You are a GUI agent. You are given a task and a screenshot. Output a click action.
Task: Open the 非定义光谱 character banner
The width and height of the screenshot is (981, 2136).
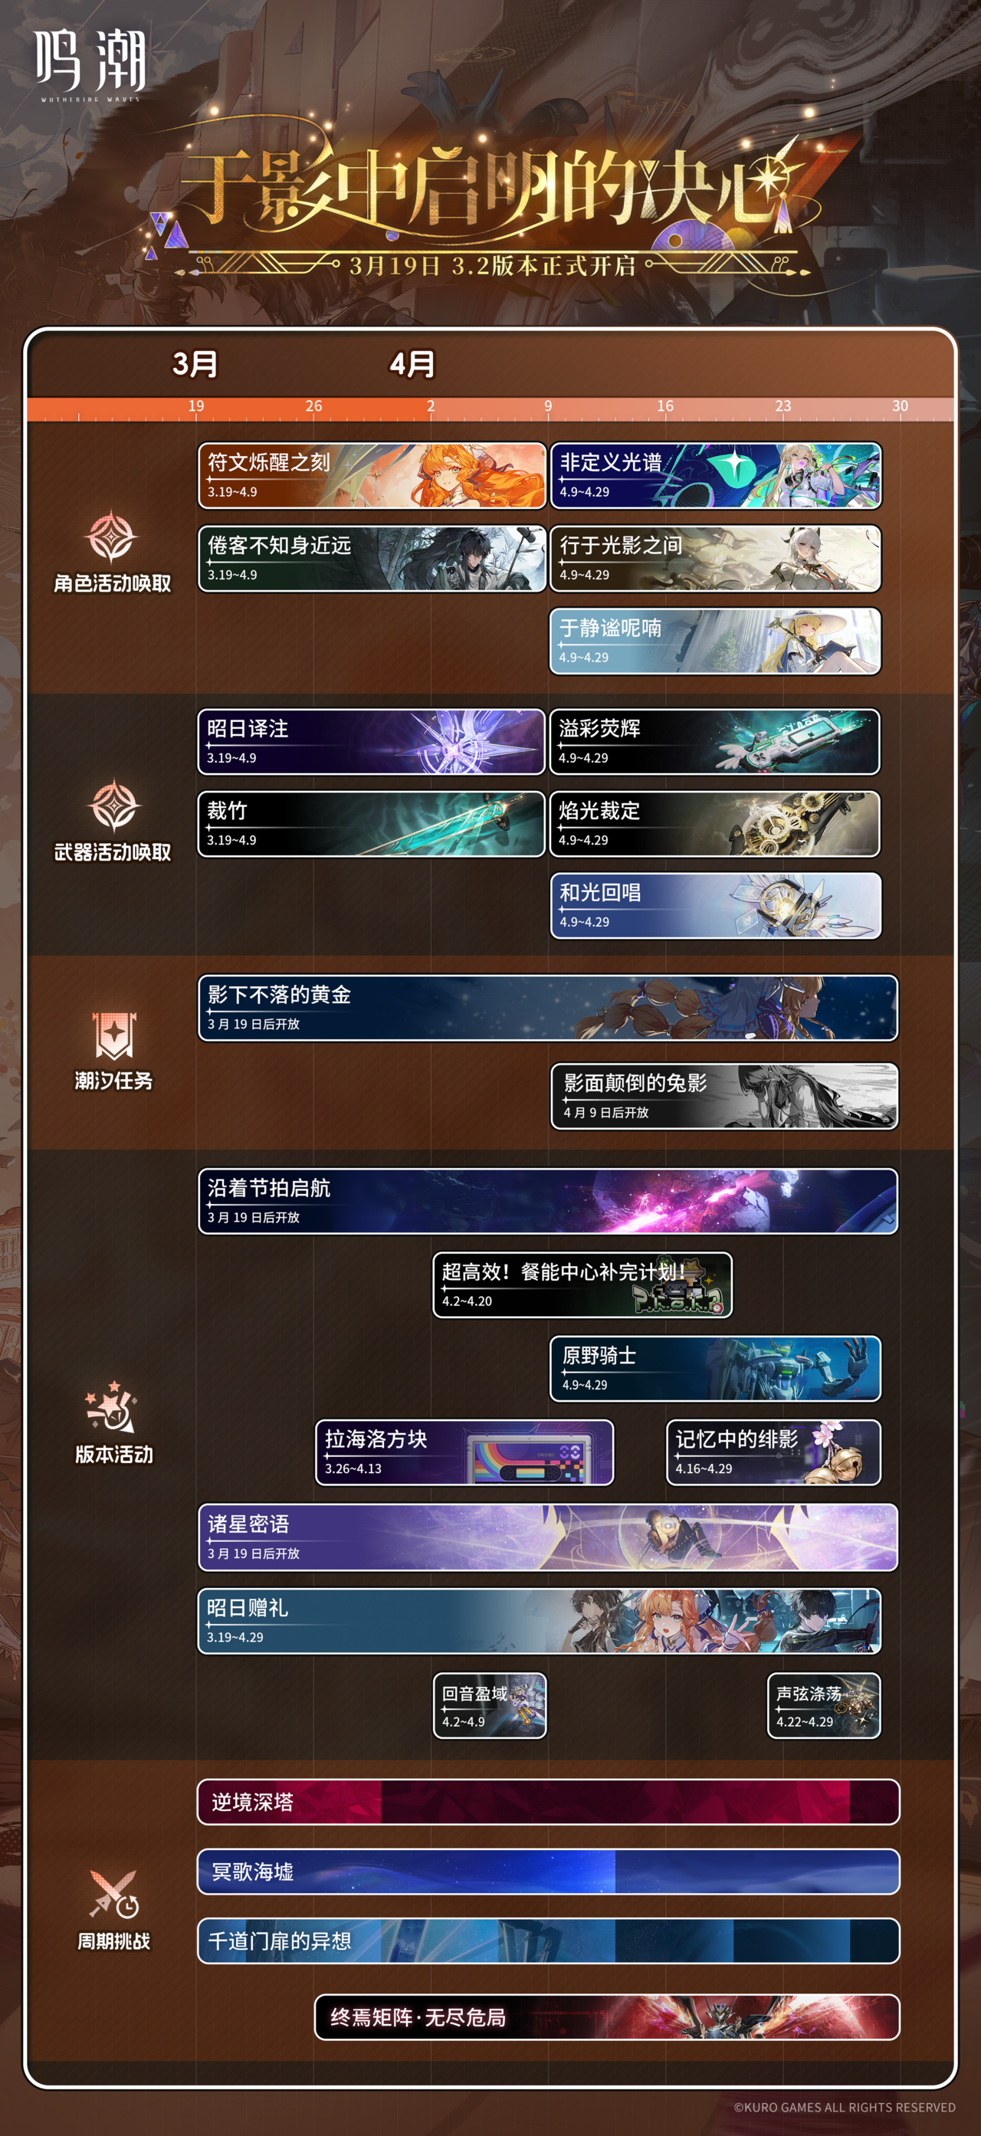coord(716,475)
